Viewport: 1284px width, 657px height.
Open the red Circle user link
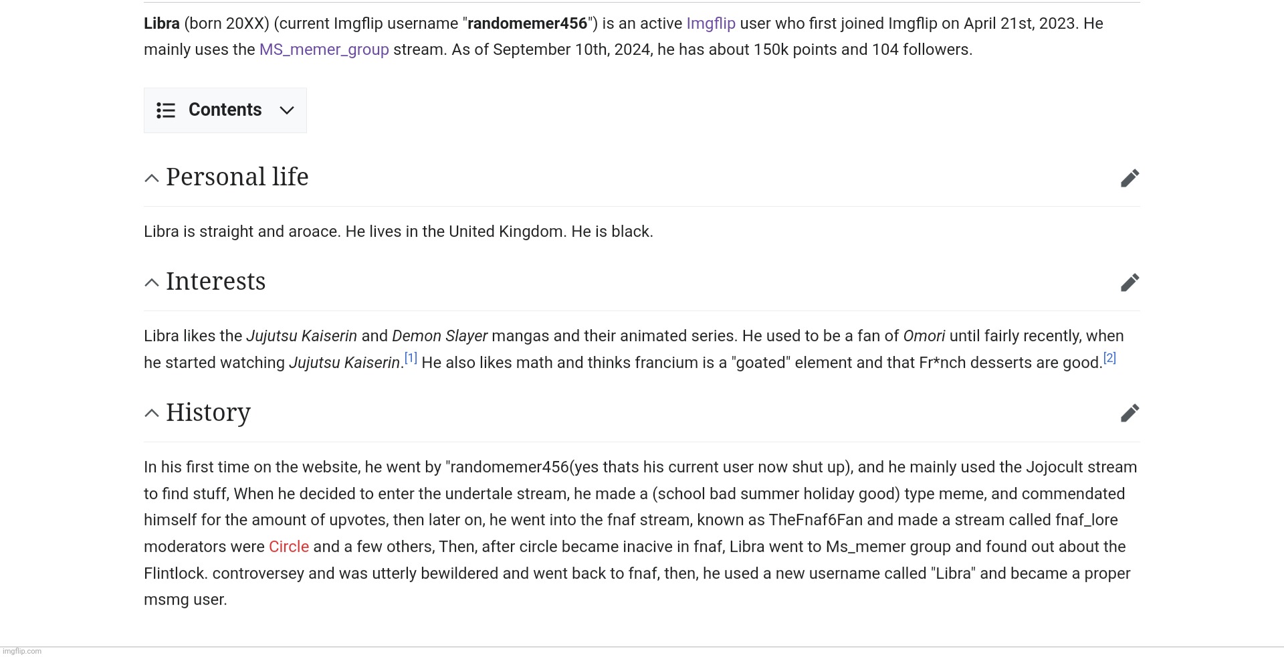[x=289, y=547]
